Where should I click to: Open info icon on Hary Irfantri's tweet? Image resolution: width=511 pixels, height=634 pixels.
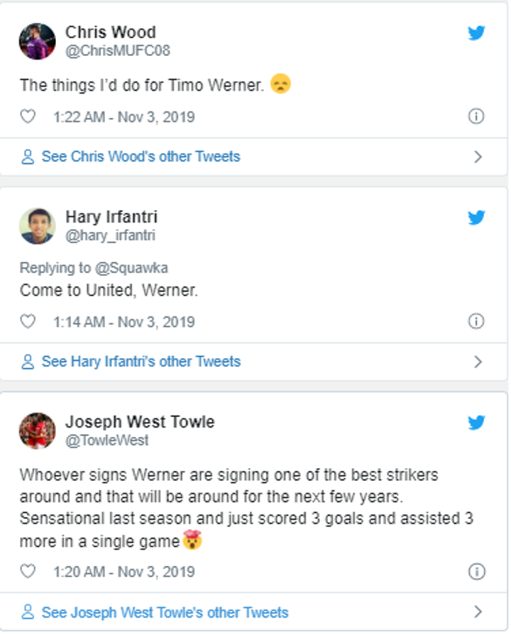tap(476, 321)
